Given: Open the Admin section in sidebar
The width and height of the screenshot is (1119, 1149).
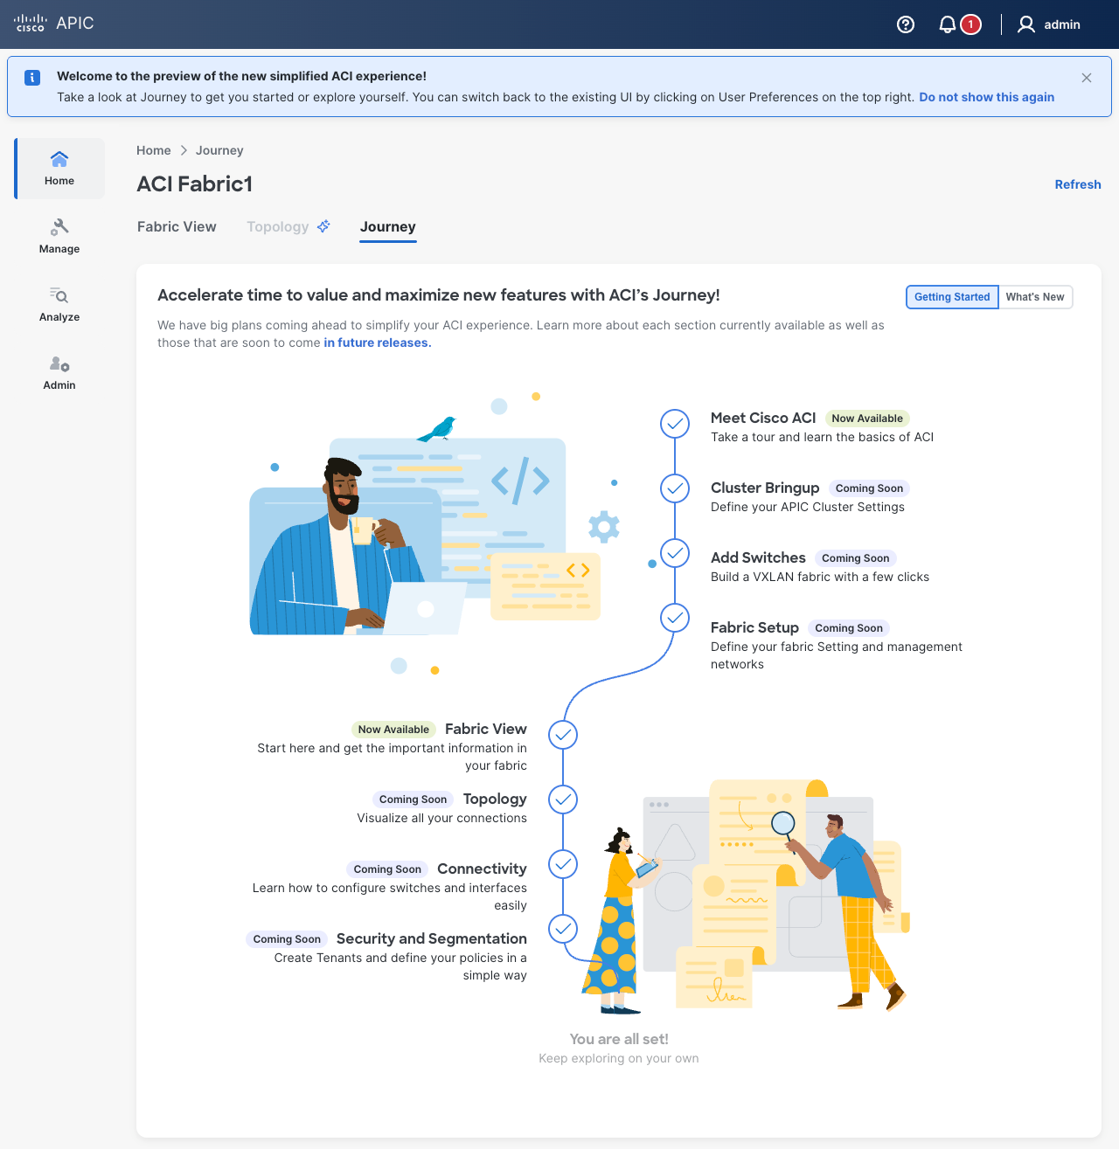Looking at the screenshot, I should click(x=59, y=372).
